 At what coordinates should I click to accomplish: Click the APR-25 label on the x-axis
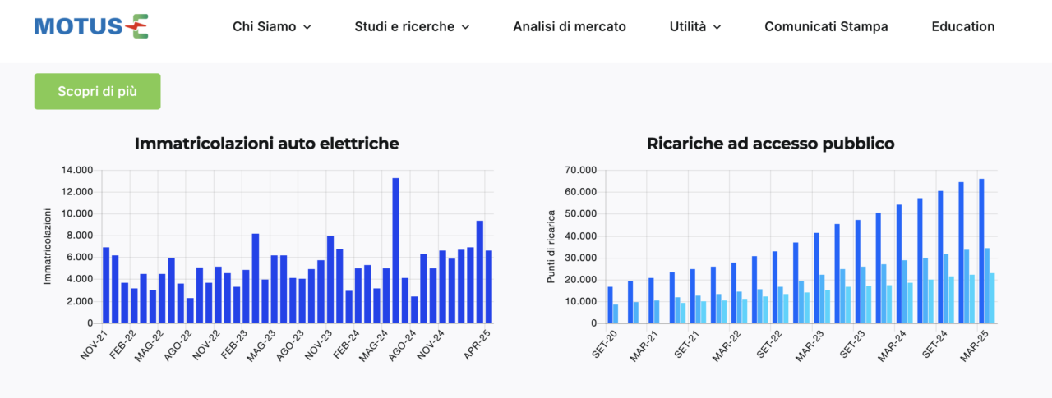(x=478, y=345)
